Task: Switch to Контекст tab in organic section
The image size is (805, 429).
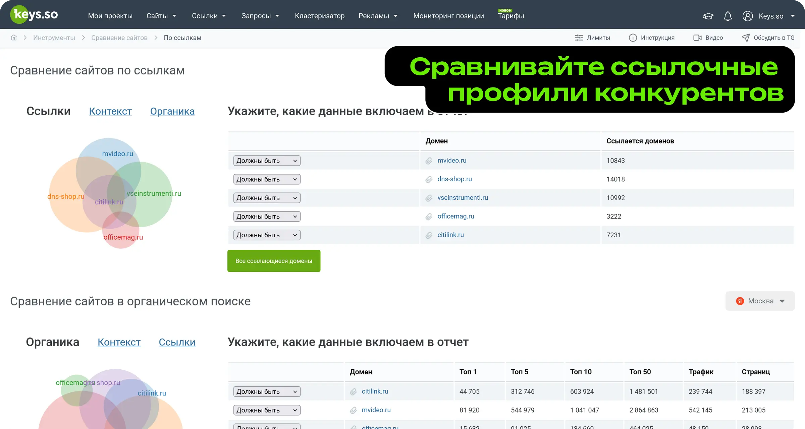Action: click(119, 342)
